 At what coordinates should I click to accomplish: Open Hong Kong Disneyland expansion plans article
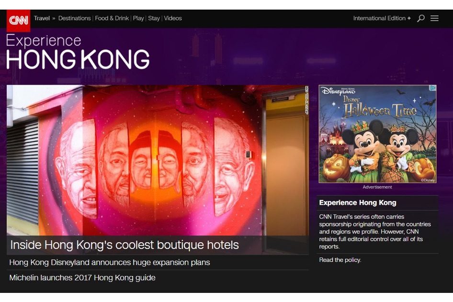click(x=110, y=262)
